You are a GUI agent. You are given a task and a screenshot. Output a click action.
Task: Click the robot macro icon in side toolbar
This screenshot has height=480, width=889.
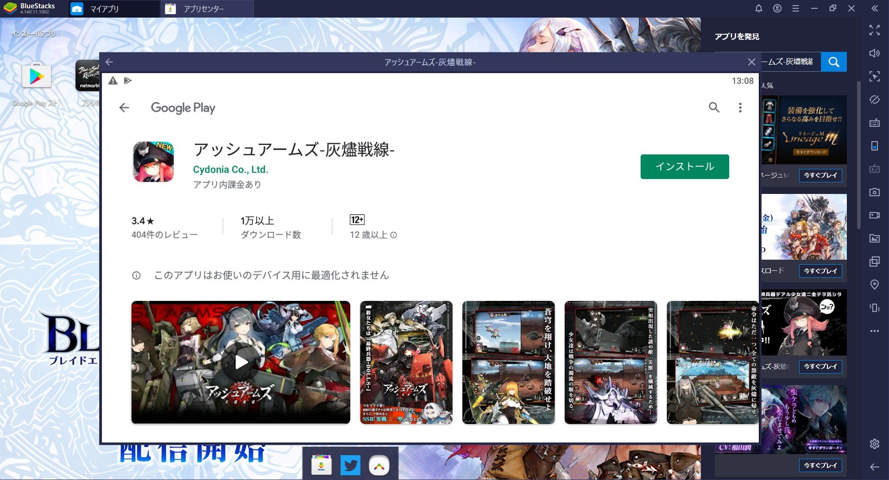(875, 168)
